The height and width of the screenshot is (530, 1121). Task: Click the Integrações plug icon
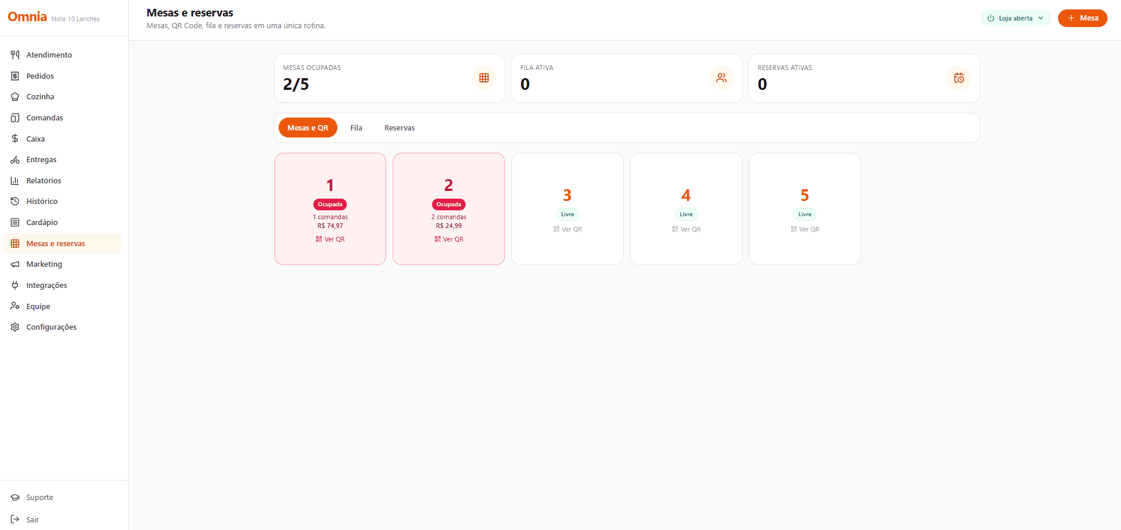click(x=15, y=285)
